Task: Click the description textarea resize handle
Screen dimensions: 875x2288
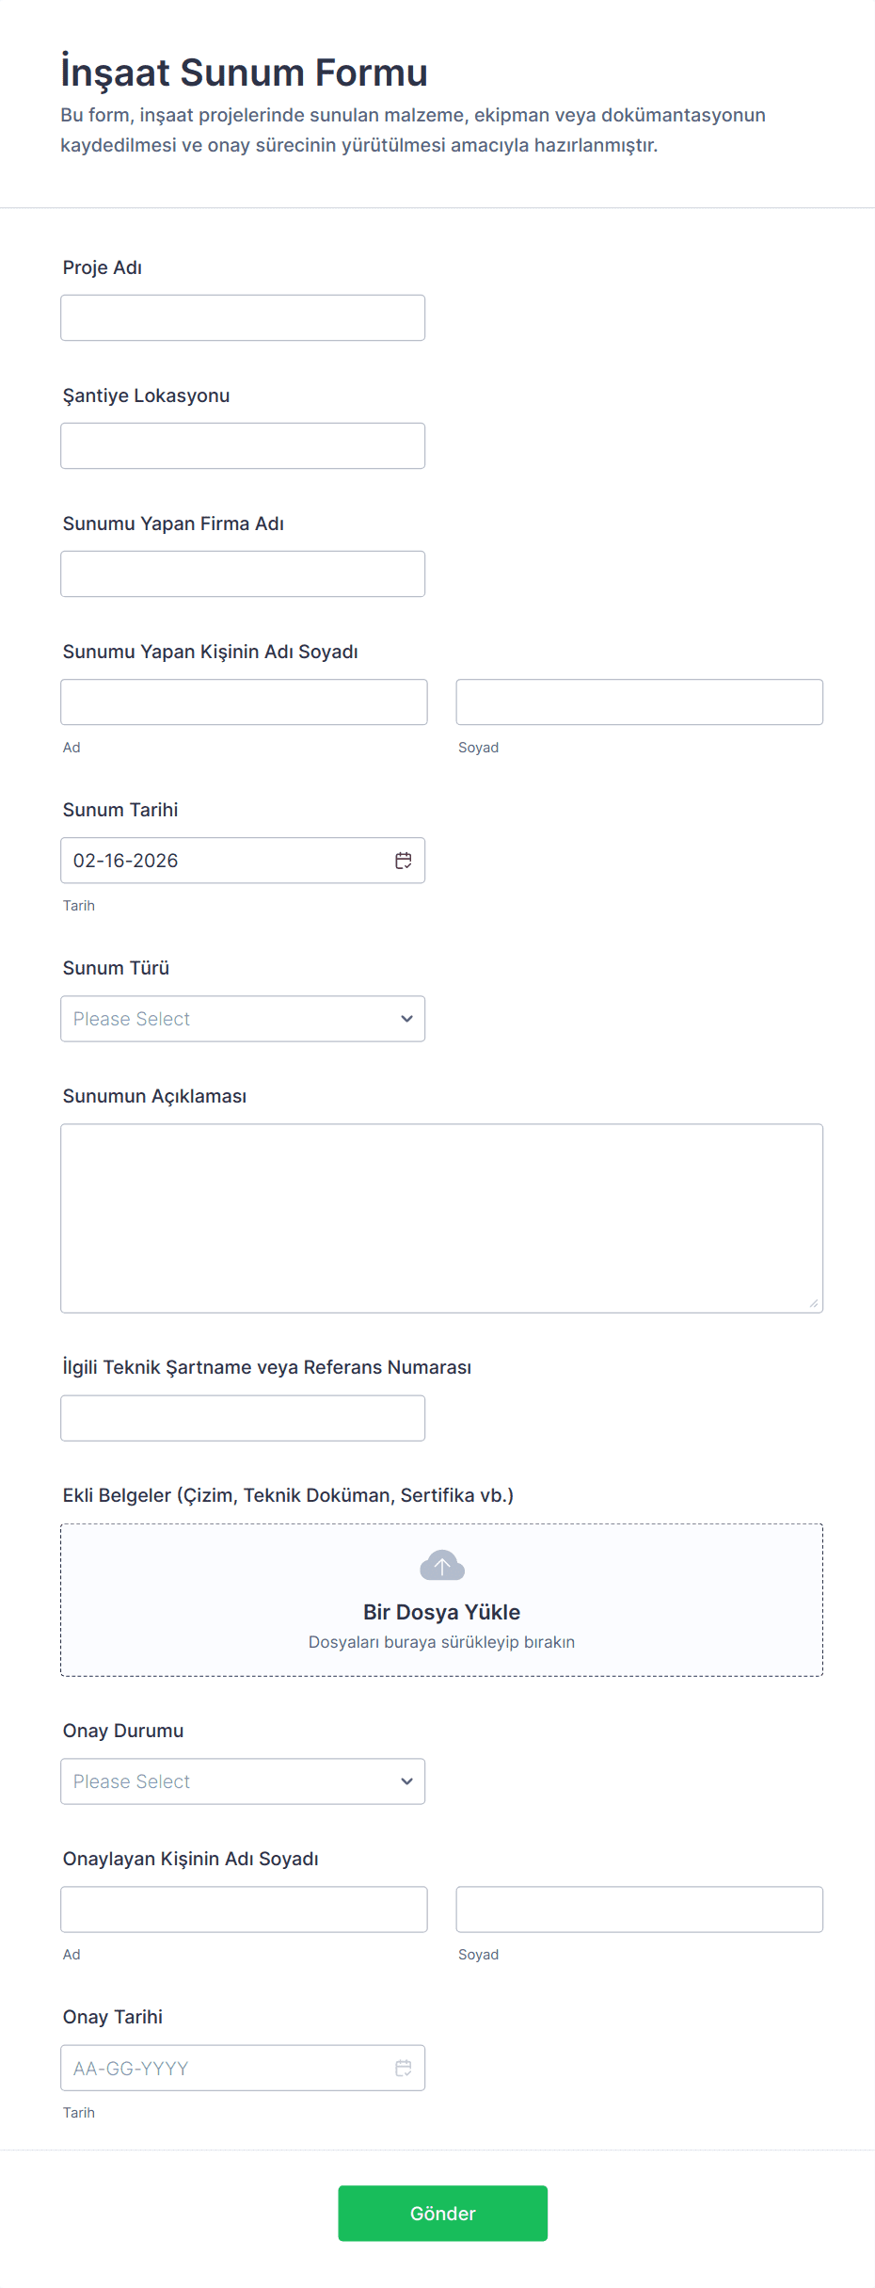Action: (x=814, y=1303)
